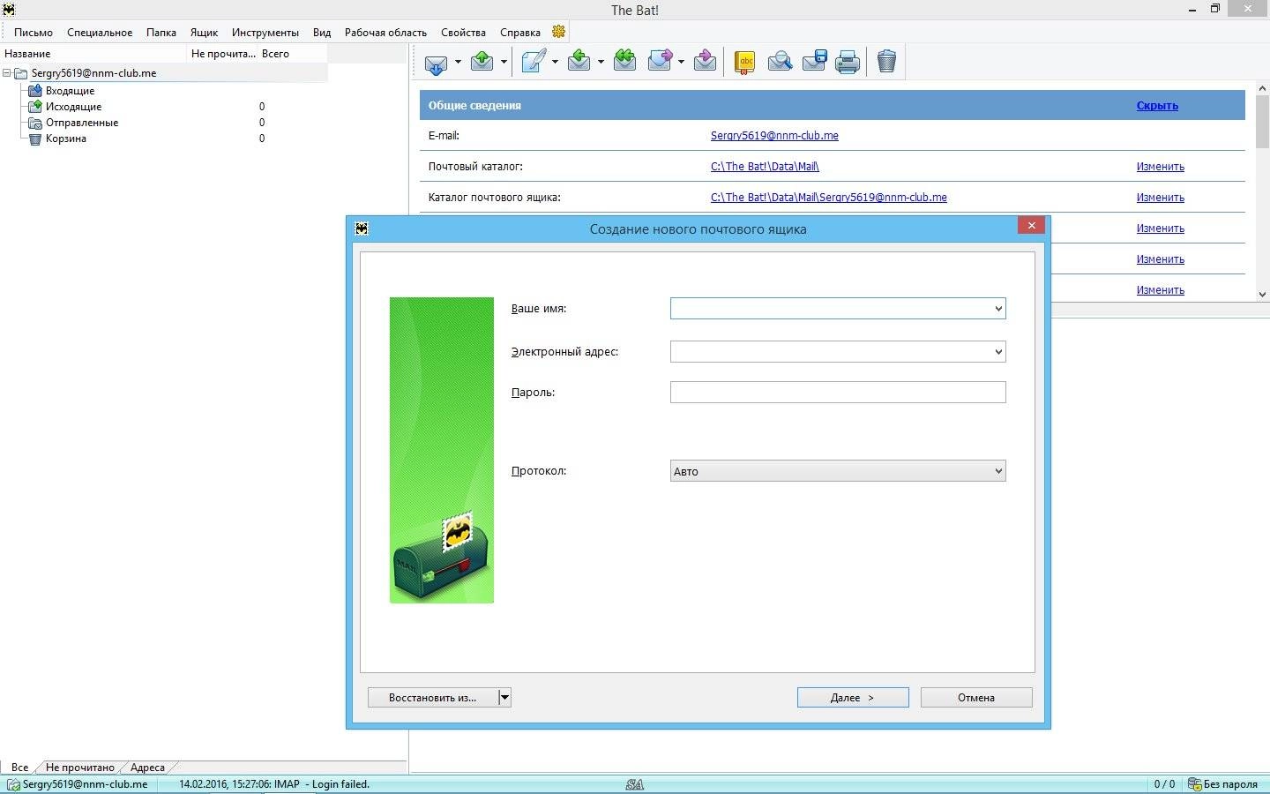Open the Восстановить из... arrow dropdown
The height and width of the screenshot is (794, 1270).
click(504, 698)
